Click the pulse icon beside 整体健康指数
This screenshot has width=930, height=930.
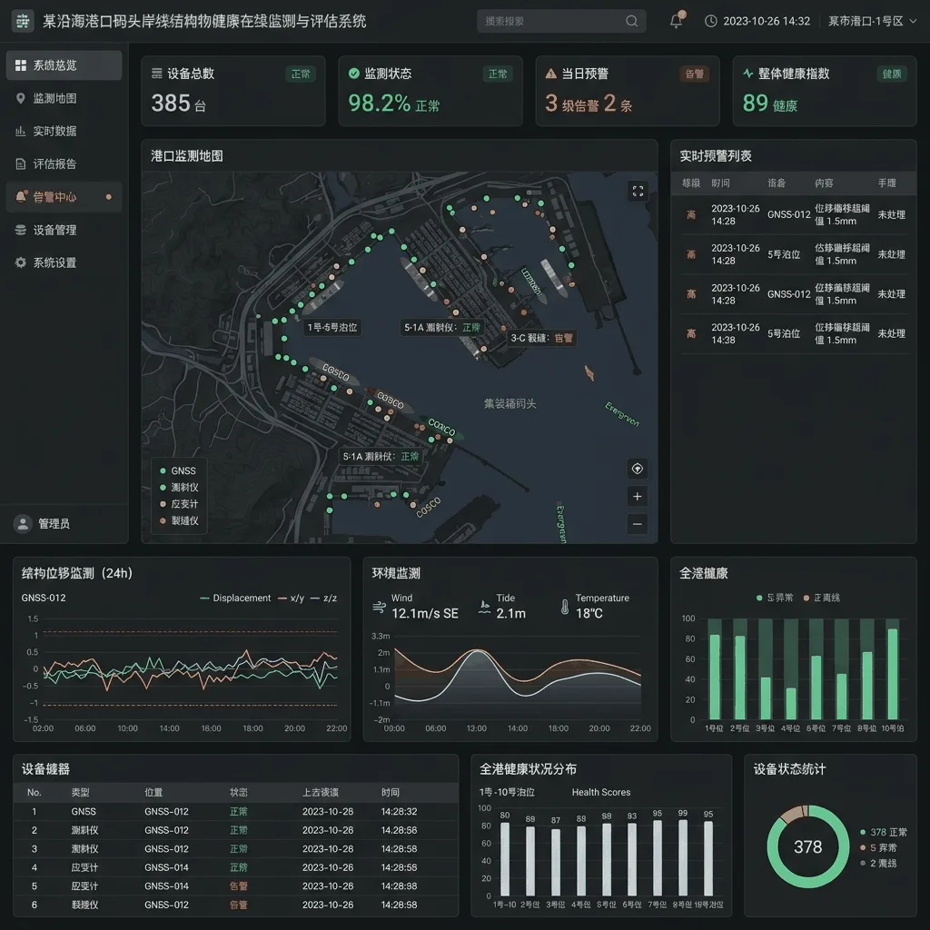coord(748,74)
